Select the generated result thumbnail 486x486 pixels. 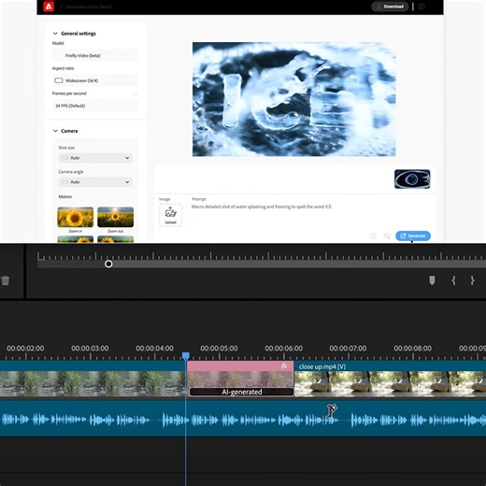pos(412,179)
